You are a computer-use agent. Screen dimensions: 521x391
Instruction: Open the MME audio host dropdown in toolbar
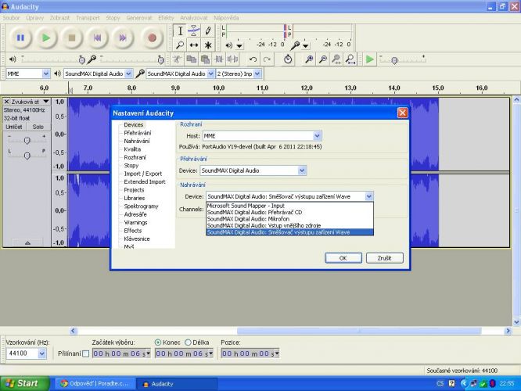[46, 74]
